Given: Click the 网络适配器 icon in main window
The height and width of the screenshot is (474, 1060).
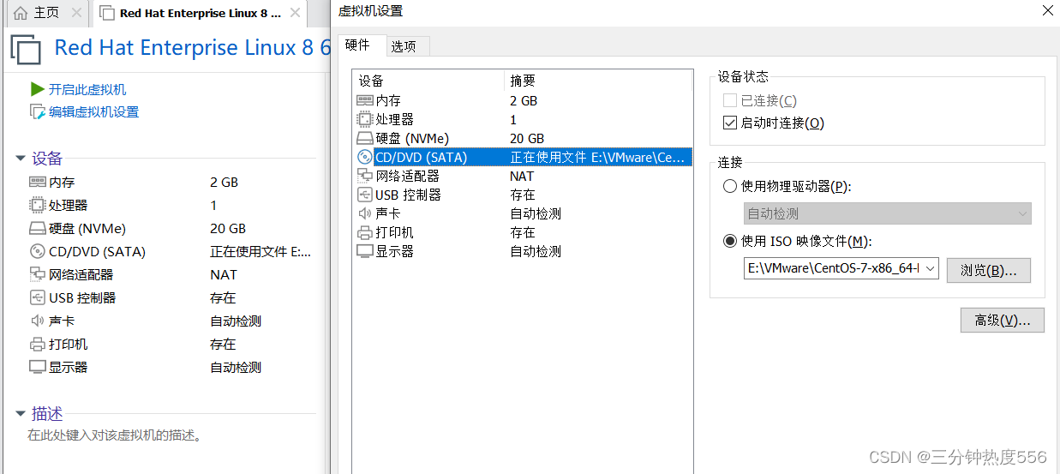Looking at the screenshot, I should click(37, 275).
